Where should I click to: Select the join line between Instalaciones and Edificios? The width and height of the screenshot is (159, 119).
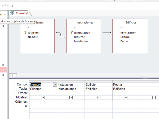107,33
